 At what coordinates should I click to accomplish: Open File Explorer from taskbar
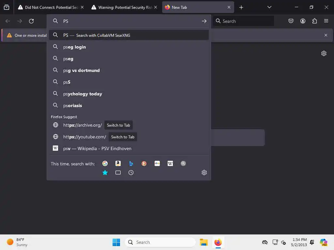tap(204, 242)
